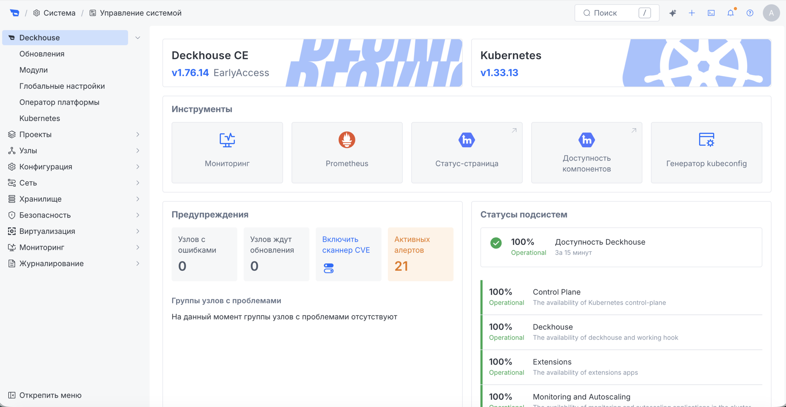Click the Control Plane status row
The height and width of the screenshot is (407, 786).
(621, 297)
